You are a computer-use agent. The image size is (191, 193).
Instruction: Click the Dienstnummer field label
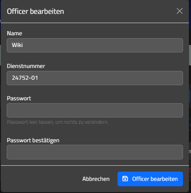tap(26, 66)
